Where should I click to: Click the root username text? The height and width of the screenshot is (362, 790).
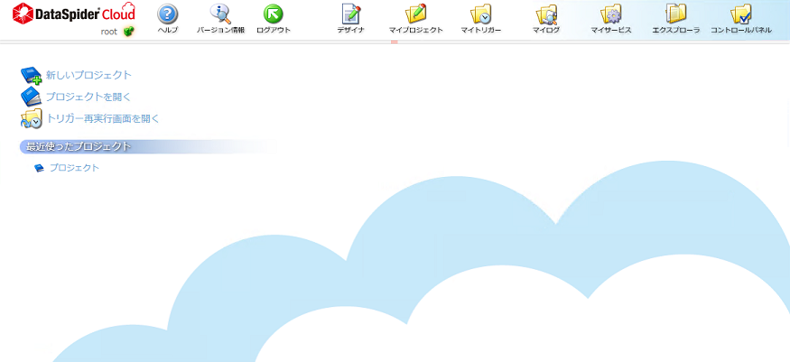click(109, 32)
